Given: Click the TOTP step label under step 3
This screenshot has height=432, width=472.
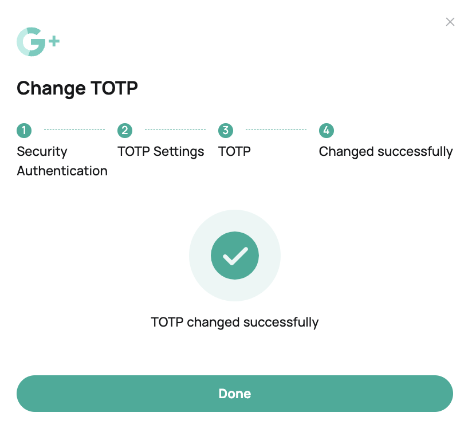Looking at the screenshot, I should coord(234,151).
